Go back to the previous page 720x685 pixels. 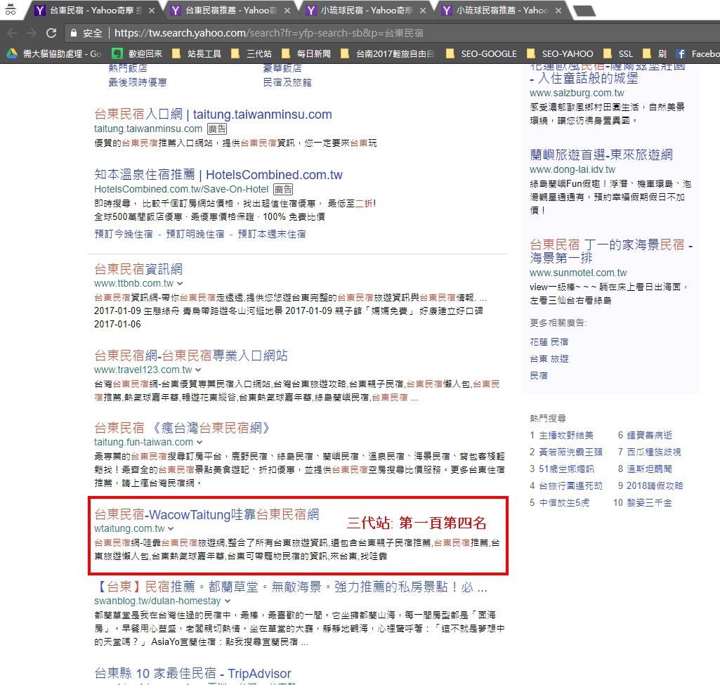(x=13, y=33)
